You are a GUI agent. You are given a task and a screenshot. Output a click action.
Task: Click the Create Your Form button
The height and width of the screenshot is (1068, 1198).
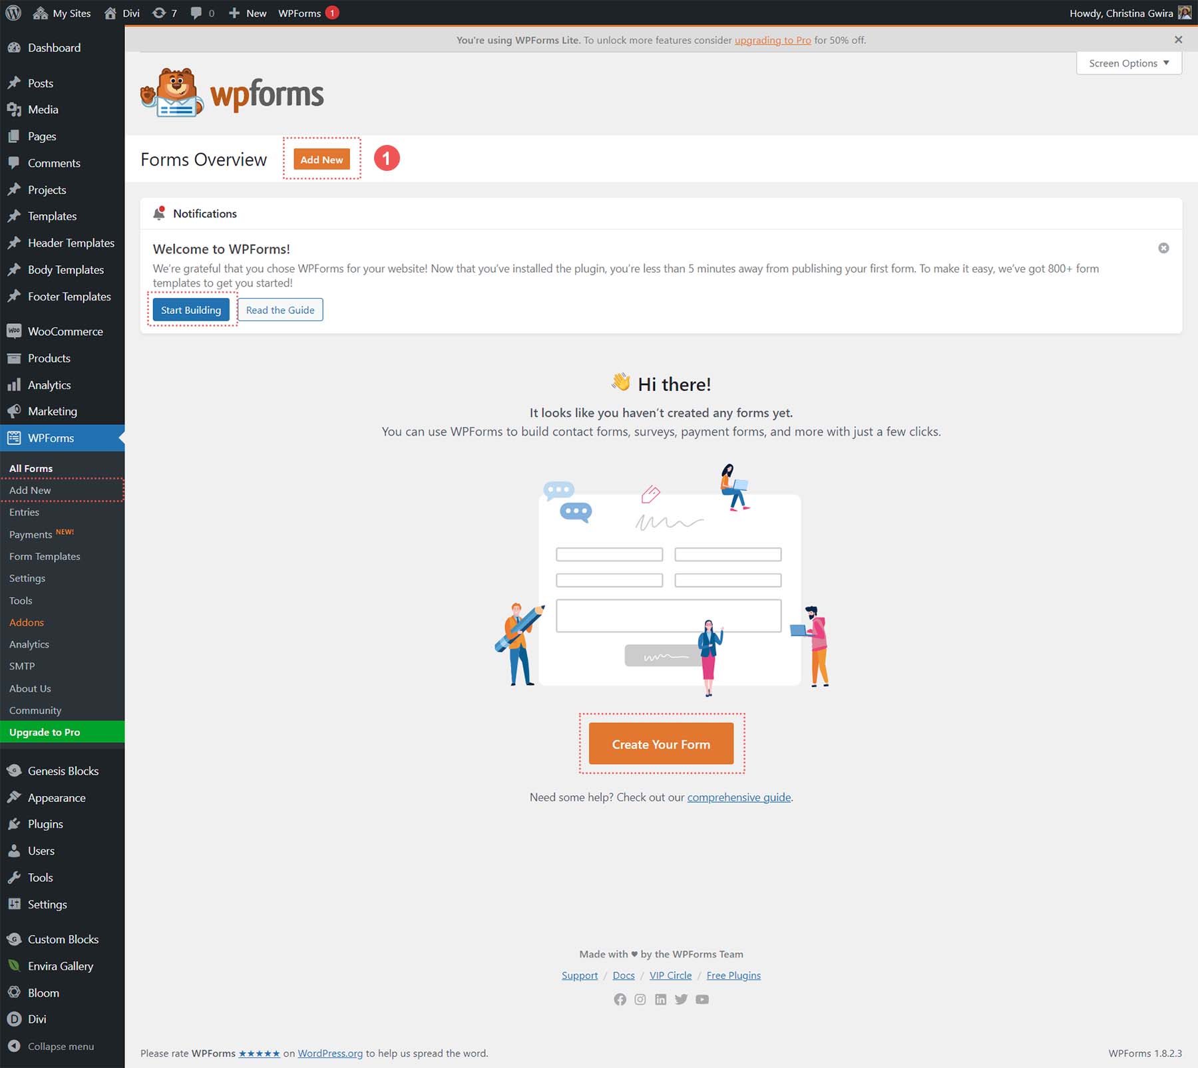pos(660,743)
